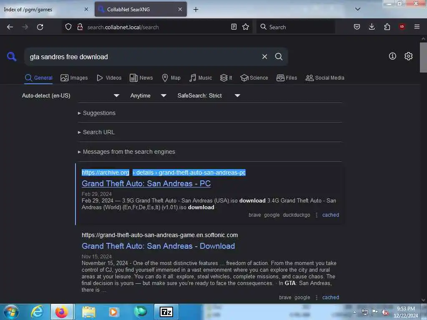Click the page vertical scrollbar thumb
Screen dimensions: 427x320
coord(423,57)
